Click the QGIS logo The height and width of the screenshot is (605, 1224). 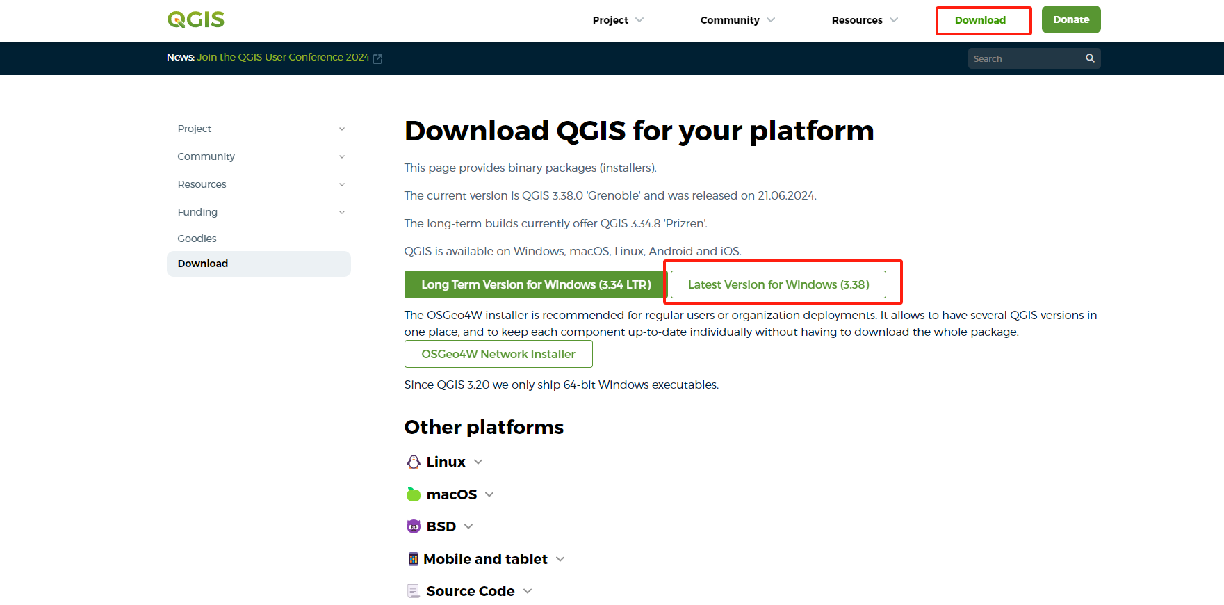coord(195,19)
